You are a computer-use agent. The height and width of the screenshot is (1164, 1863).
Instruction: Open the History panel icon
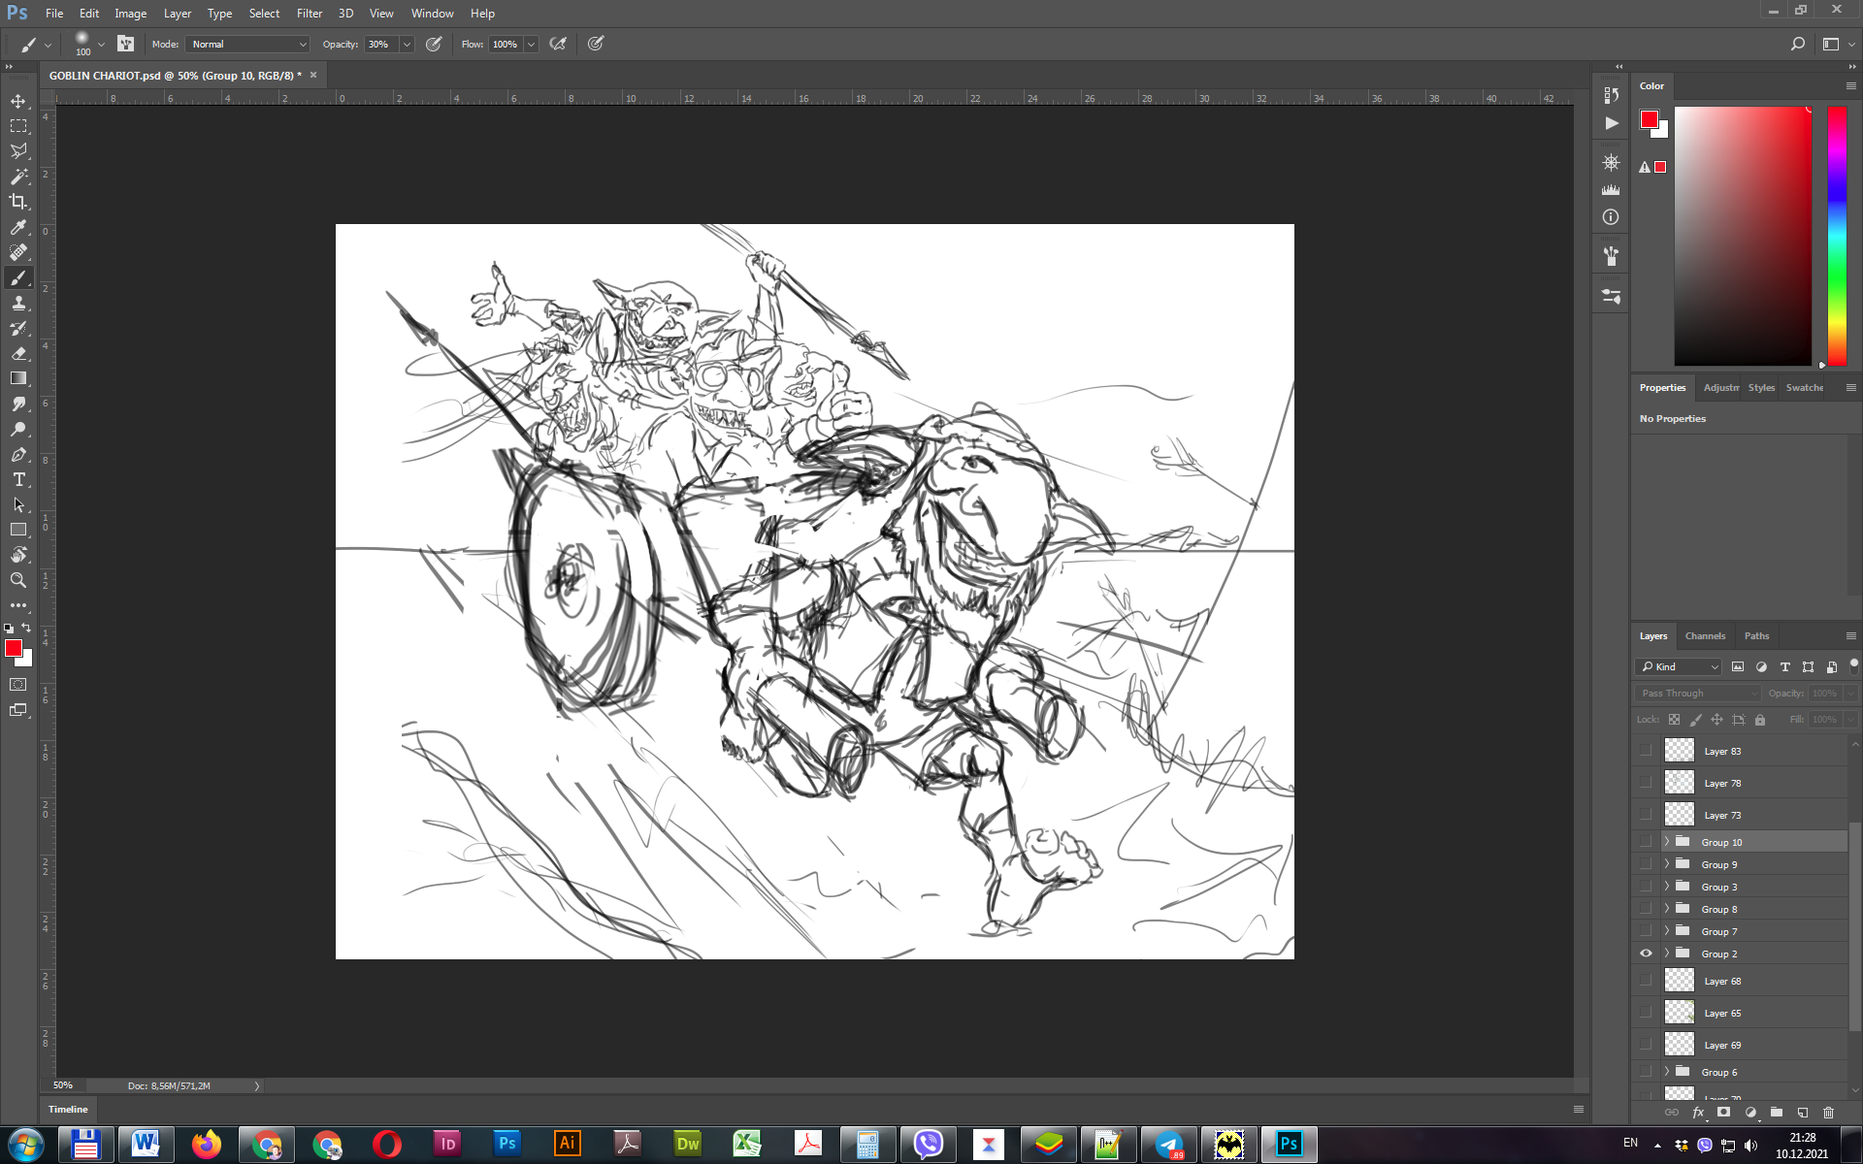tap(1611, 95)
